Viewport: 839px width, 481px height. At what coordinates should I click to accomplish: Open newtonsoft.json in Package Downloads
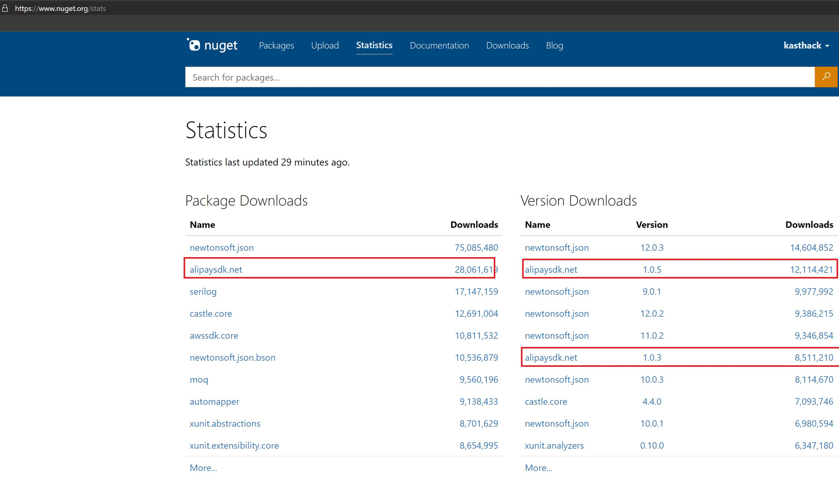[x=221, y=247]
